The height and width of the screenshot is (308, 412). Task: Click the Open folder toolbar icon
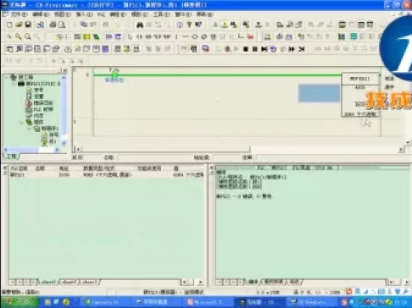(x=19, y=25)
